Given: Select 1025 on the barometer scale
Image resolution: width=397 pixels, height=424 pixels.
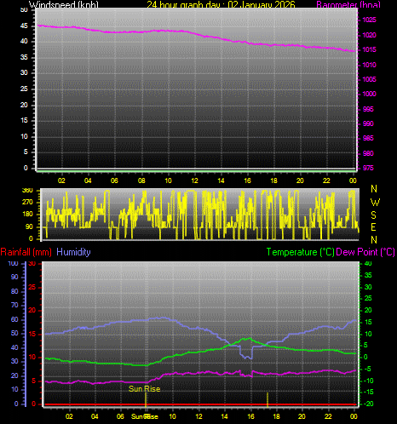Looking at the screenshot, I should pos(369,20).
